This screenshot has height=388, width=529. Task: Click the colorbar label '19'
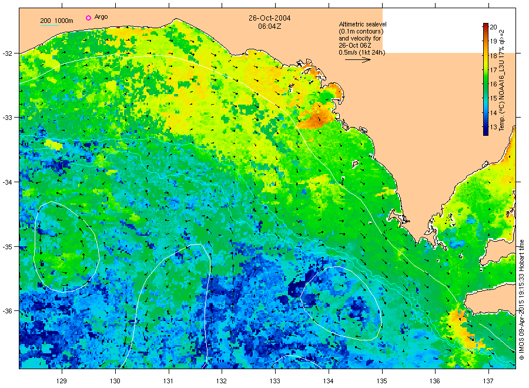pyautogui.click(x=493, y=41)
